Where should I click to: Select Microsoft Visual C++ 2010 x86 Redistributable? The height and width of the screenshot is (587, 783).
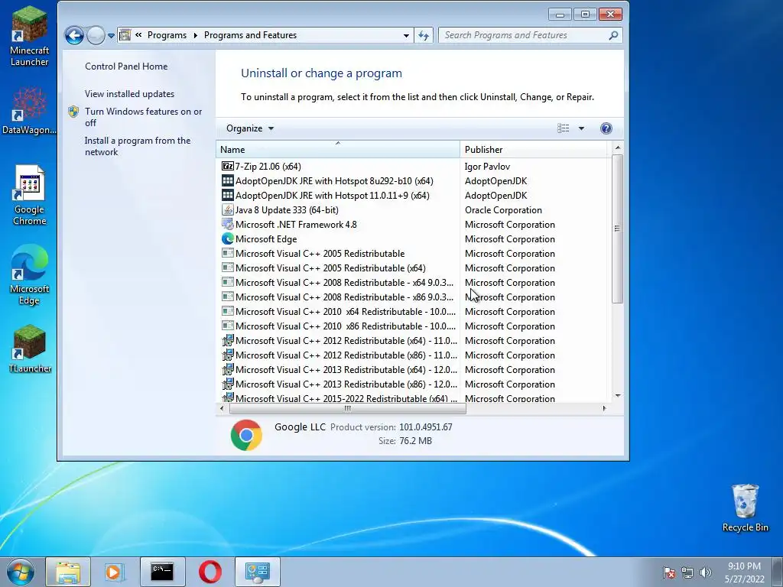pyautogui.click(x=339, y=326)
